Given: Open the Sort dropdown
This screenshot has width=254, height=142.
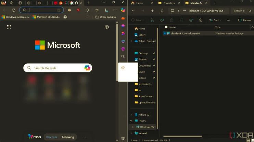Looking at the screenshot, I should [215, 20].
